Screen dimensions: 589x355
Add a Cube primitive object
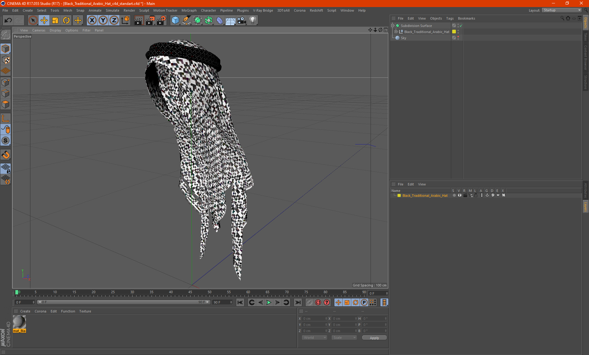175,21
